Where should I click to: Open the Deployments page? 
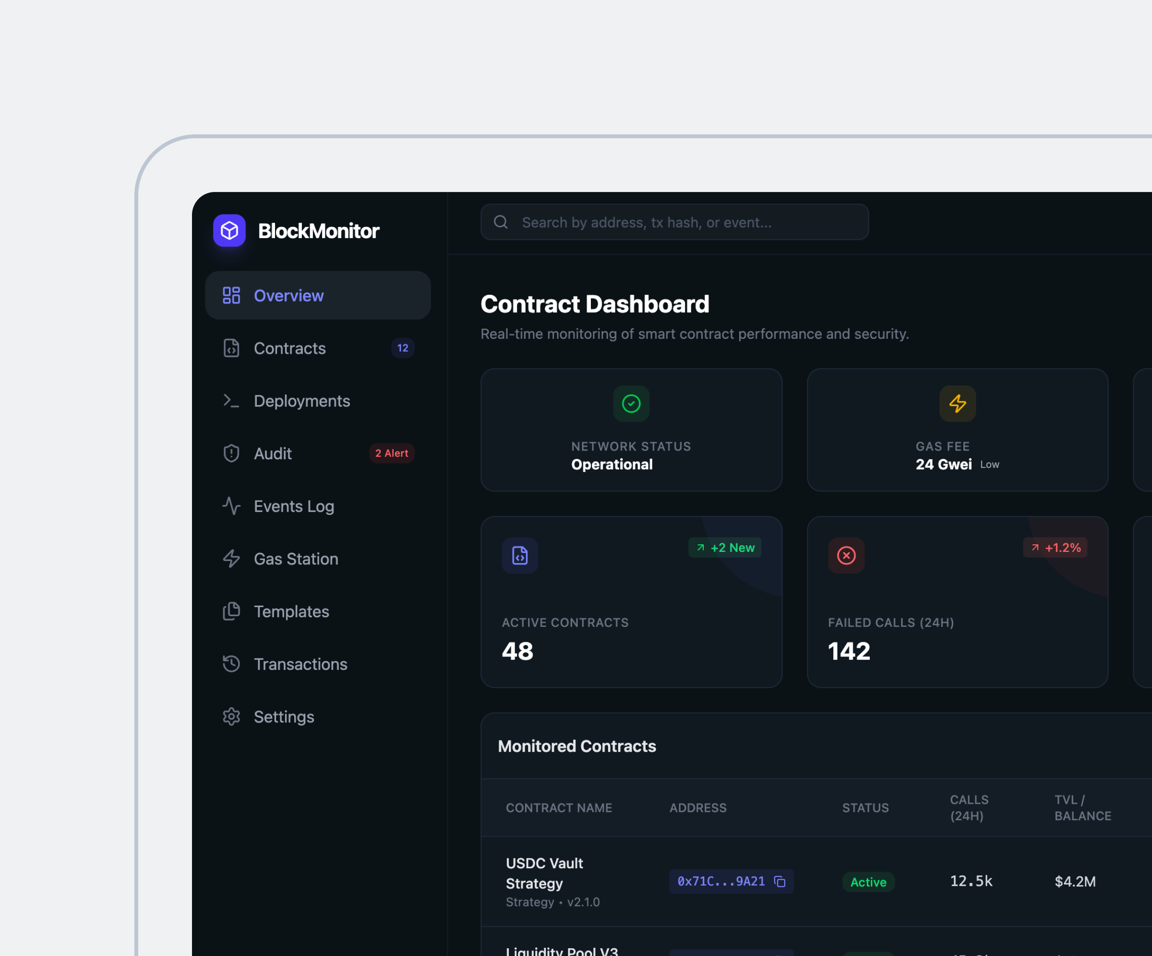tap(302, 401)
